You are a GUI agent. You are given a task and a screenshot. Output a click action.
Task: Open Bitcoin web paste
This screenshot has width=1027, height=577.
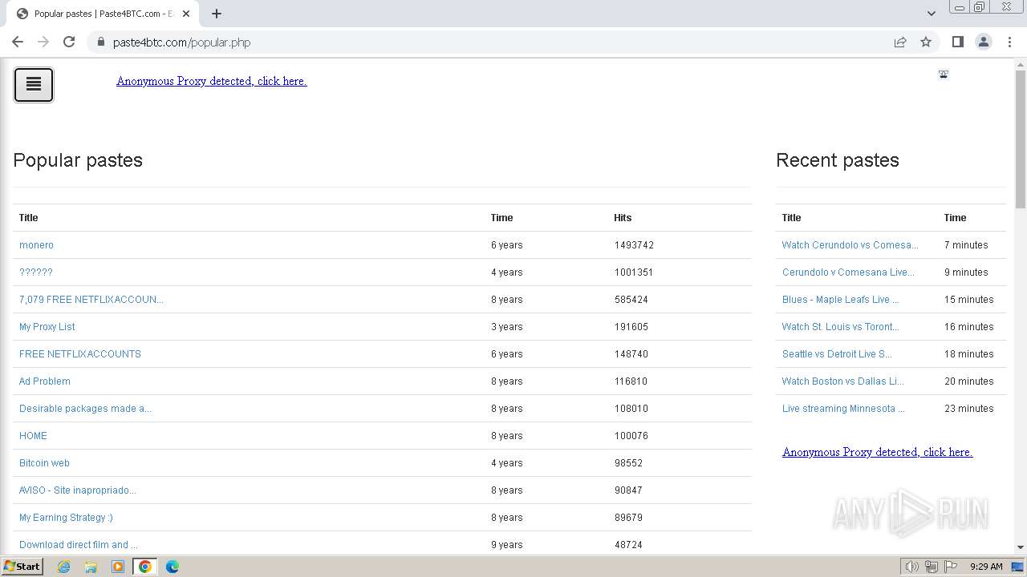pyautogui.click(x=44, y=463)
